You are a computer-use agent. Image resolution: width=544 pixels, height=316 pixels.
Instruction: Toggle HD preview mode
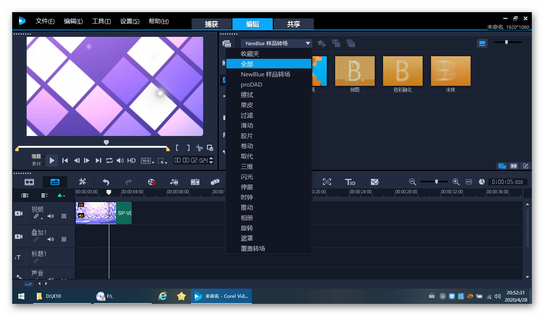(x=131, y=161)
